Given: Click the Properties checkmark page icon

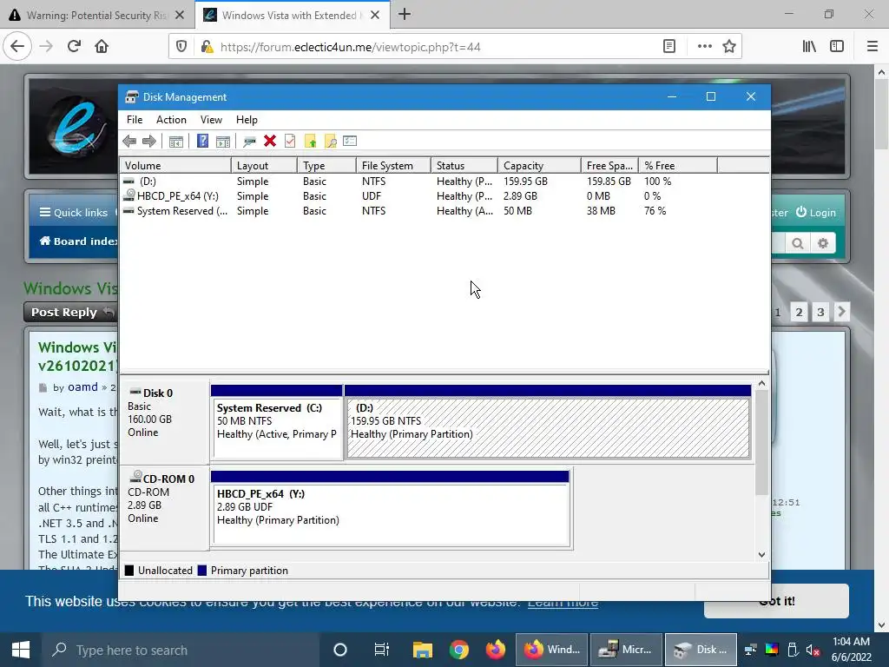Looking at the screenshot, I should (x=290, y=142).
